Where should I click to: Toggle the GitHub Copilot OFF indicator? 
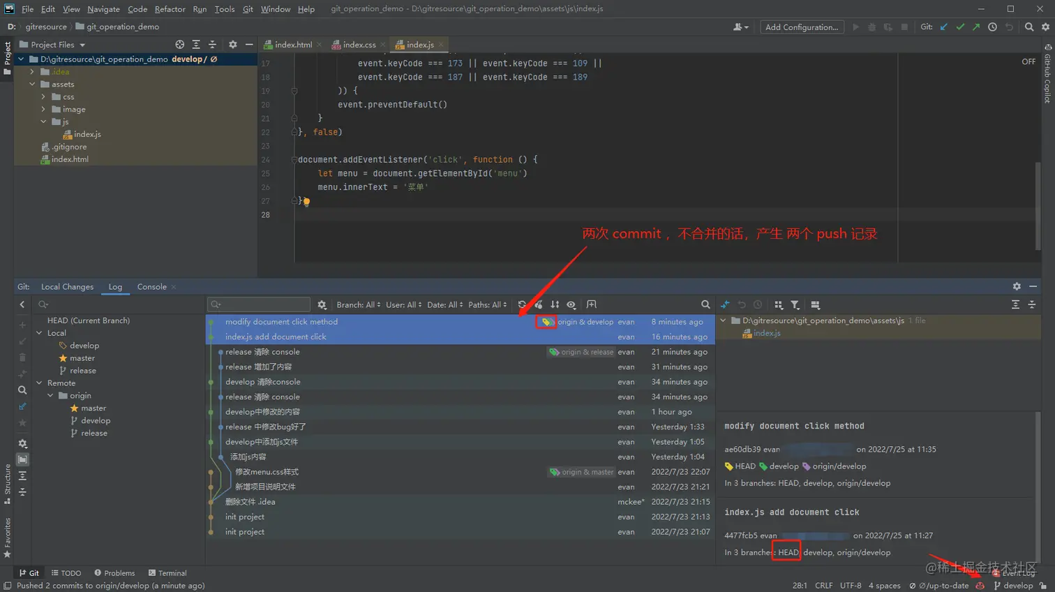point(1028,61)
